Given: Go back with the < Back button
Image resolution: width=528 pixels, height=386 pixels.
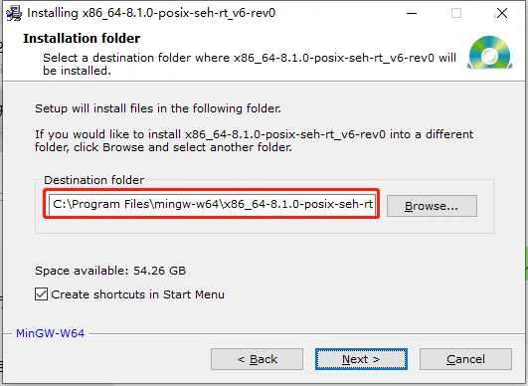Looking at the screenshot, I should coord(257,359).
